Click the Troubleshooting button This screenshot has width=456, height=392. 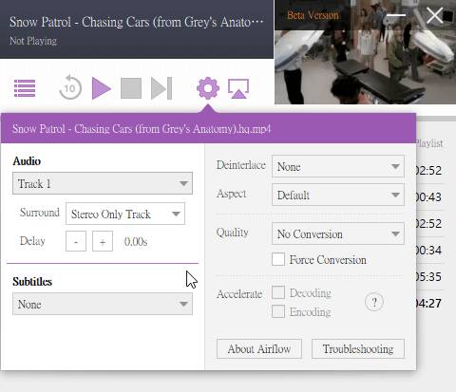click(x=358, y=348)
